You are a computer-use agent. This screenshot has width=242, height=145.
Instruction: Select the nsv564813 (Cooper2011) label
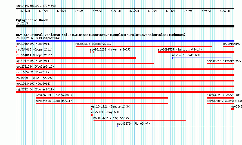(x=34, y=49)
